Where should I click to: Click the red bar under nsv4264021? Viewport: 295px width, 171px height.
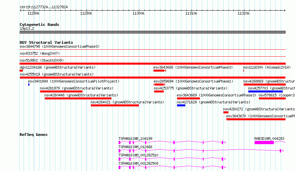click(115, 105)
